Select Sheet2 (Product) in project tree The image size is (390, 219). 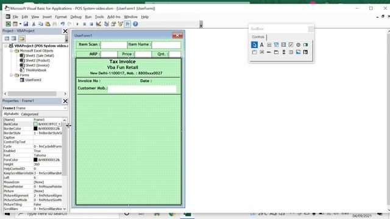[x=38, y=60]
